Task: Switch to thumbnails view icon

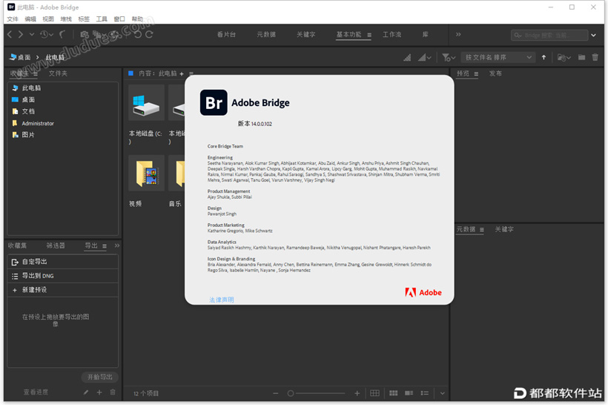Action: click(393, 393)
